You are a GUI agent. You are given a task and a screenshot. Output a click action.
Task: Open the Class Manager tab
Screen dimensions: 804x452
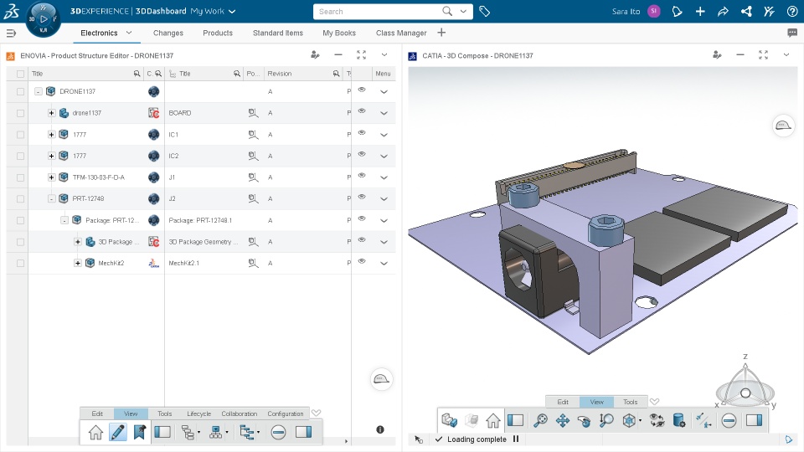point(401,33)
